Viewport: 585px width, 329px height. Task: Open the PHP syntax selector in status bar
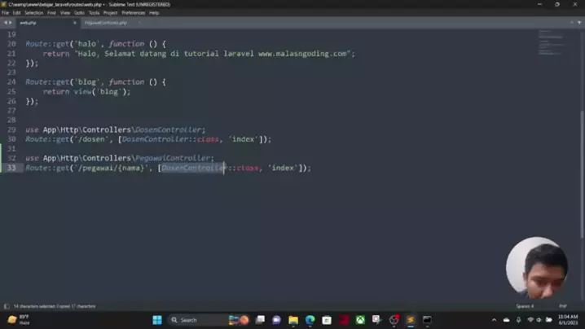562,306
